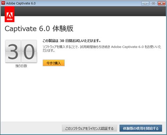The image size is (167, 135).
Task: Click the red Adobe logo
Action: click(x=10, y=14)
